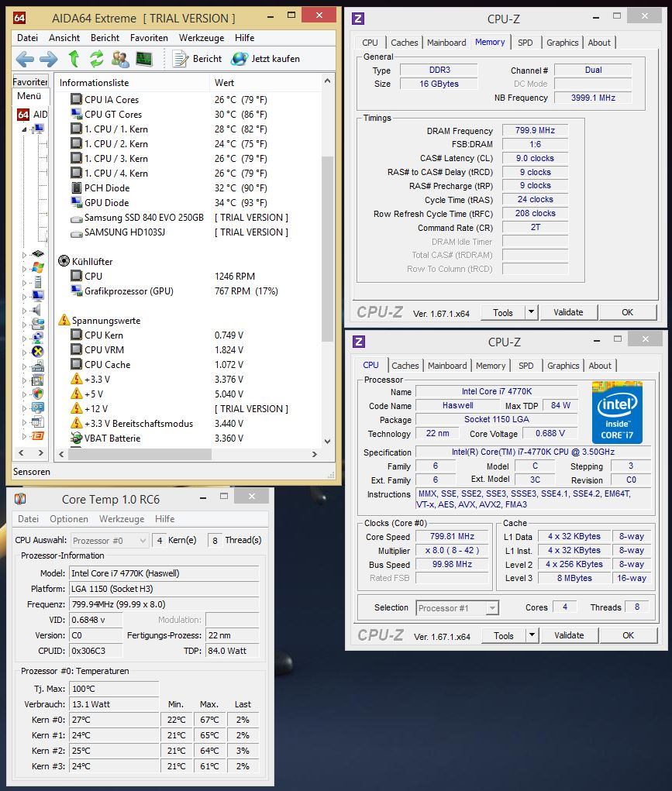Select the security shield icon in AIDA64 tree
Screen dimensions: 672x791
38,394
